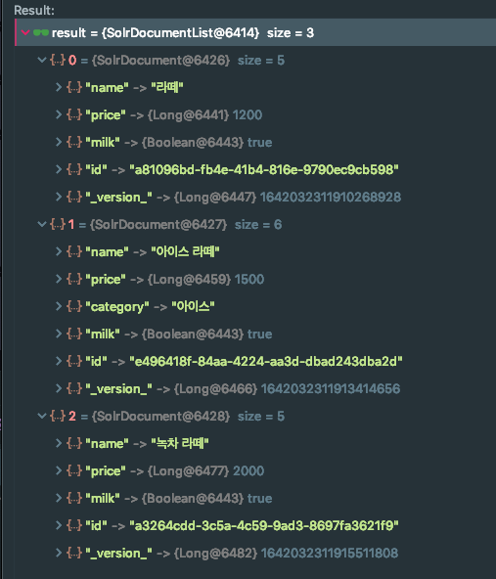Collapse the result SolrDocumentList root node
The width and height of the screenshot is (496, 579).
[x=25, y=33]
